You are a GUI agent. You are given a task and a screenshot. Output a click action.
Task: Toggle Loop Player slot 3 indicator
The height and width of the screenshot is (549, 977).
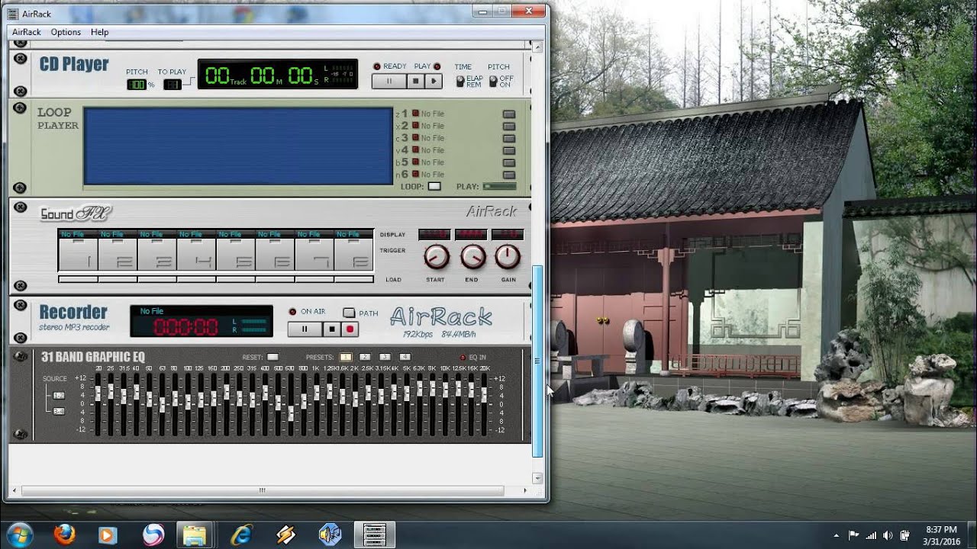(416, 138)
